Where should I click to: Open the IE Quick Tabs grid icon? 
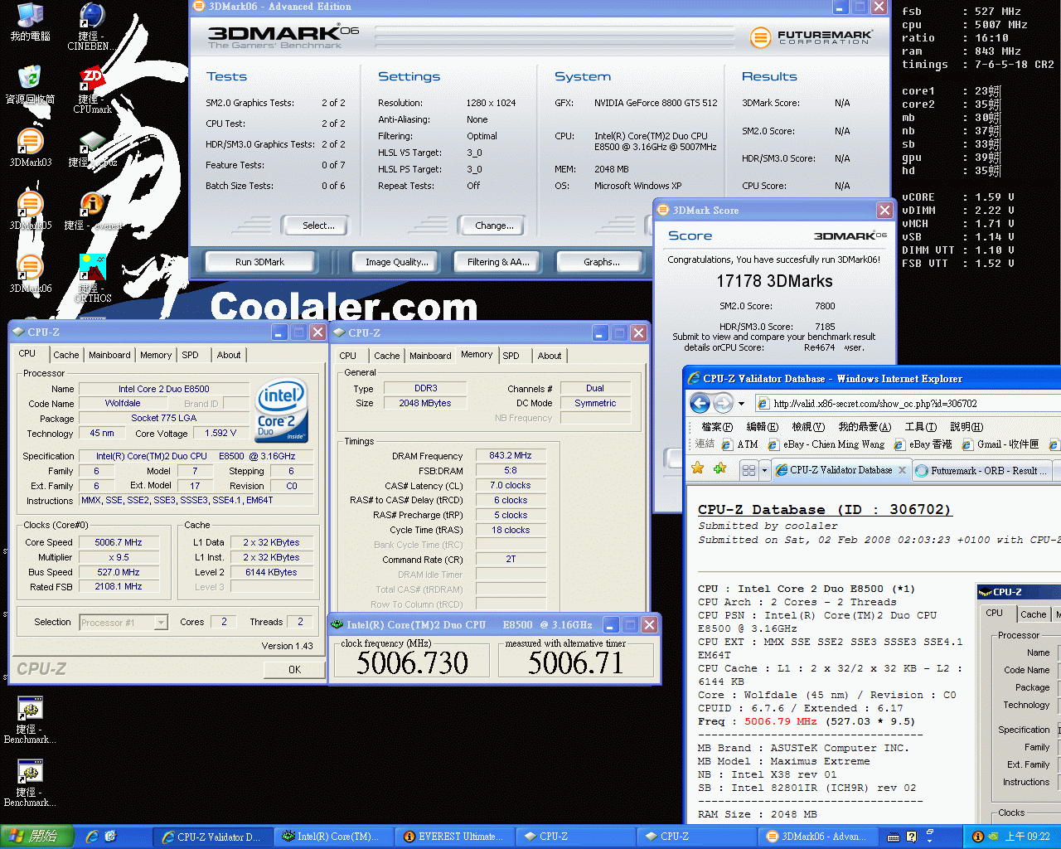[x=749, y=470]
